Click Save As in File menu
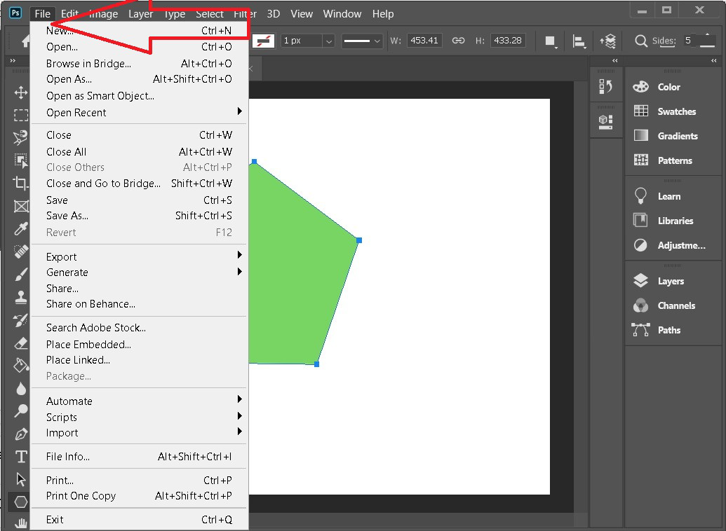 coord(67,216)
